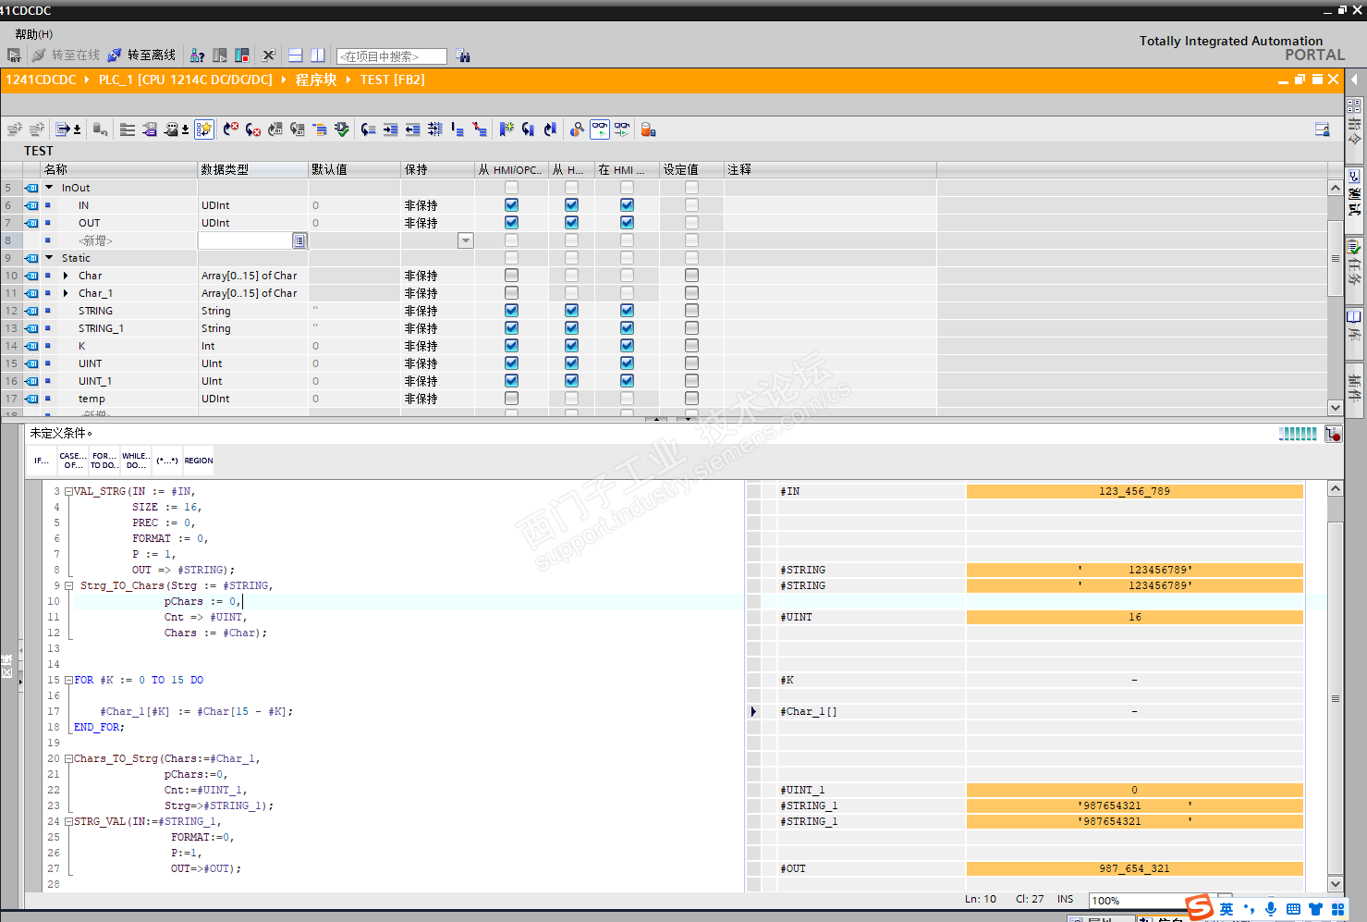
Task: Collapse the FOR loop at line 15
Action: 68,681
